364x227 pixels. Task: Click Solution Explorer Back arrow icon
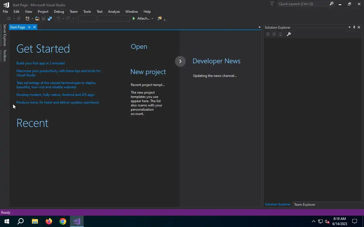(268, 34)
